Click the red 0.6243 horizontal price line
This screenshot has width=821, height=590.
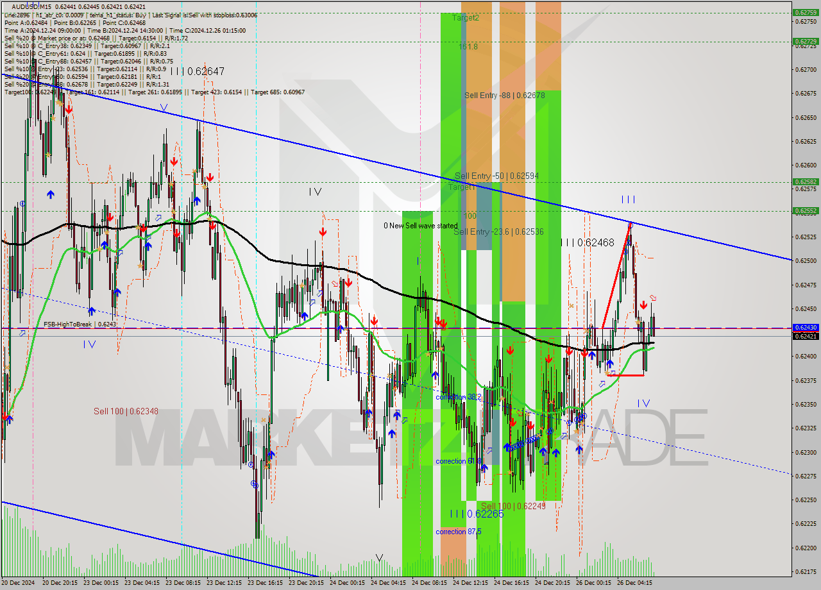(396, 328)
